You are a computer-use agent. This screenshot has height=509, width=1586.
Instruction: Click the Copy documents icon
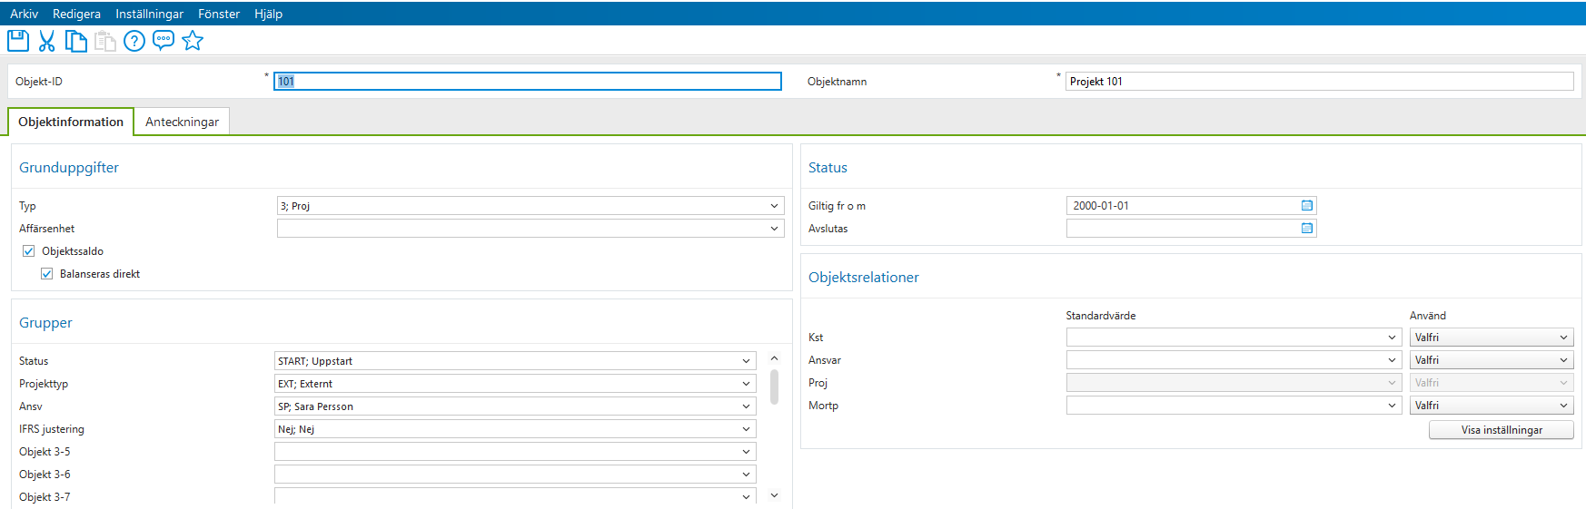(x=76, y=41)
